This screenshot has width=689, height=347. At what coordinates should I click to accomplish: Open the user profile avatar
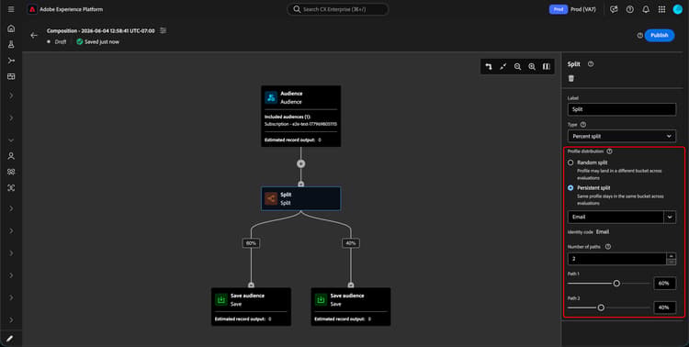point(678,9)
